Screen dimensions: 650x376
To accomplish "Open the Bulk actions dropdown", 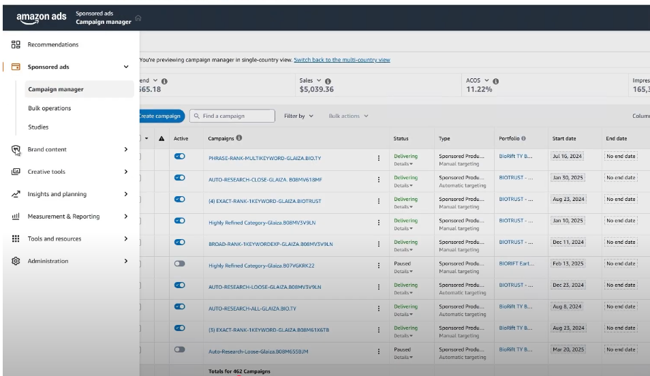I will tap(348, 116).
